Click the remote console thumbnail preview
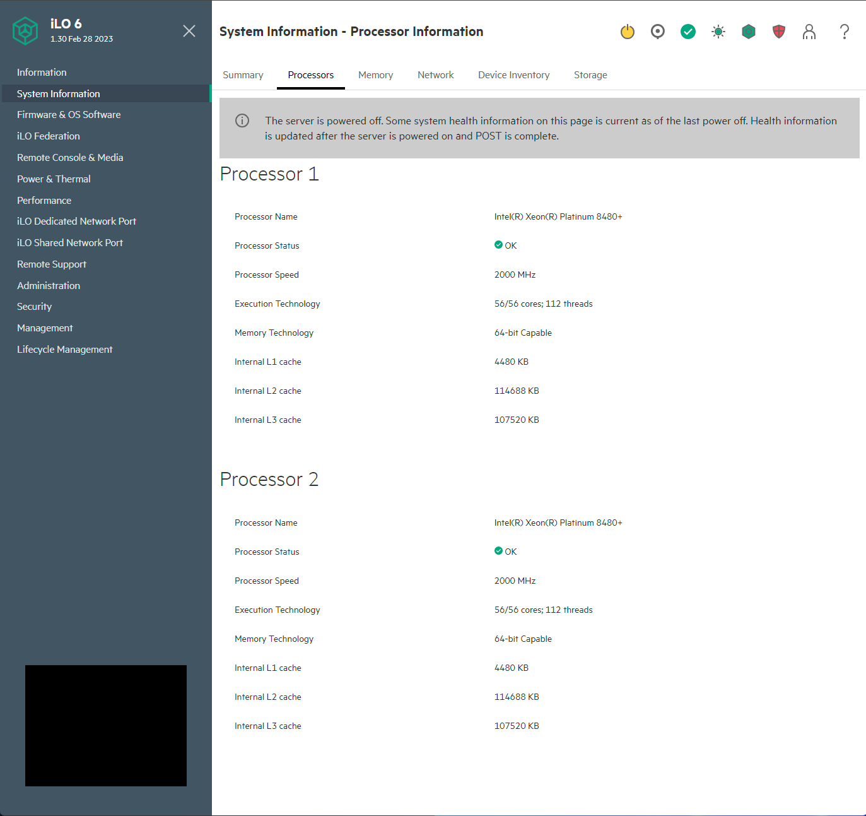The image size is (866, 816). (x=106, y=725)
